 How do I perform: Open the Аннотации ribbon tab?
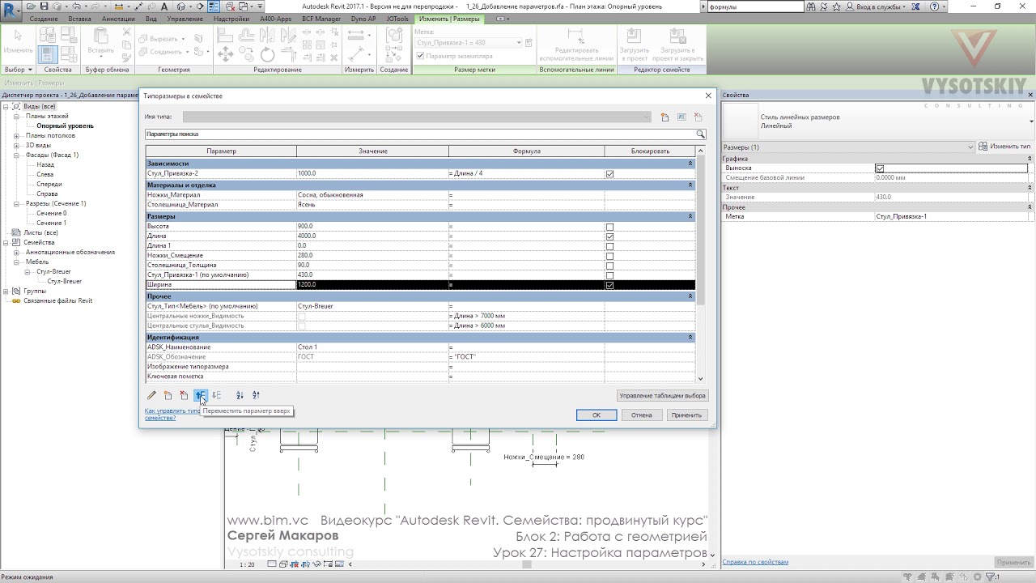[119, 19]
